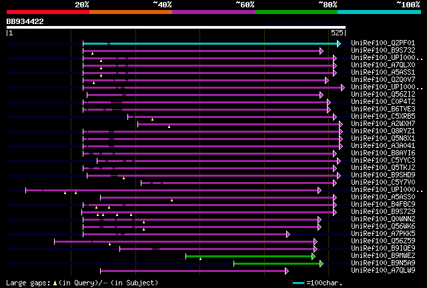This screenshot has height=288, width=427.
Task: Click the cyan ~100% identity legend segment
Action: point(379,12)
